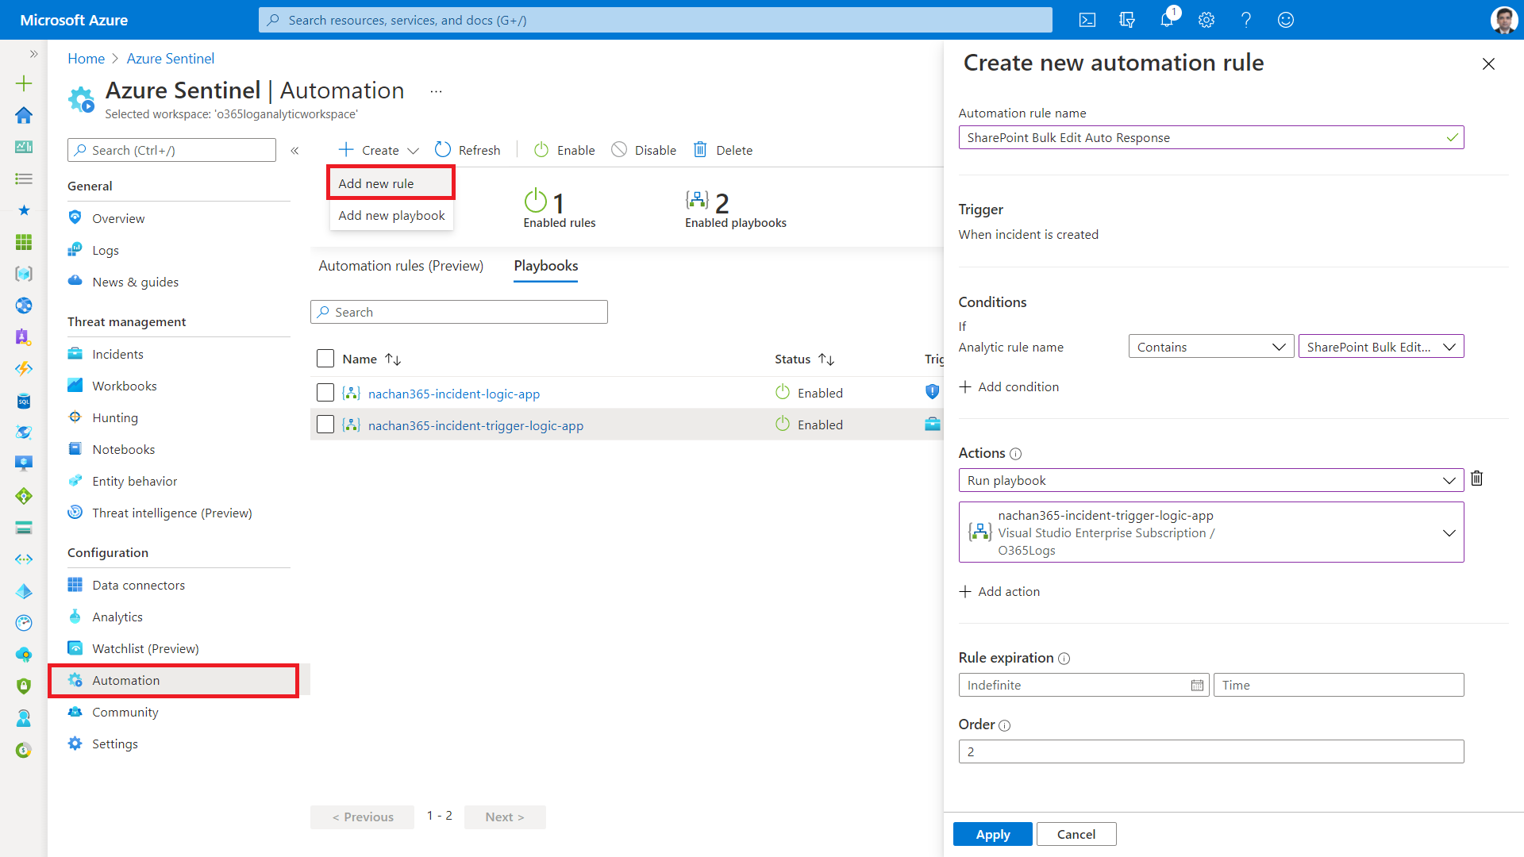The height and width of the screenshot is (857, 1524).
Task: Delete the Run playbook action via trash icon
Action: [1476, 478]
